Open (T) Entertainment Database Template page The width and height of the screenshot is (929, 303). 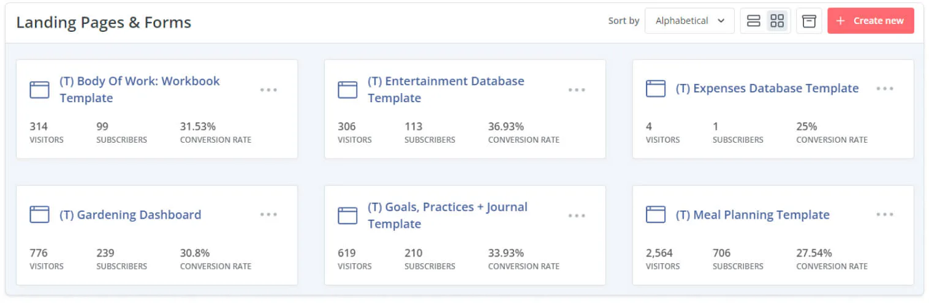click(x=446, y=89)
